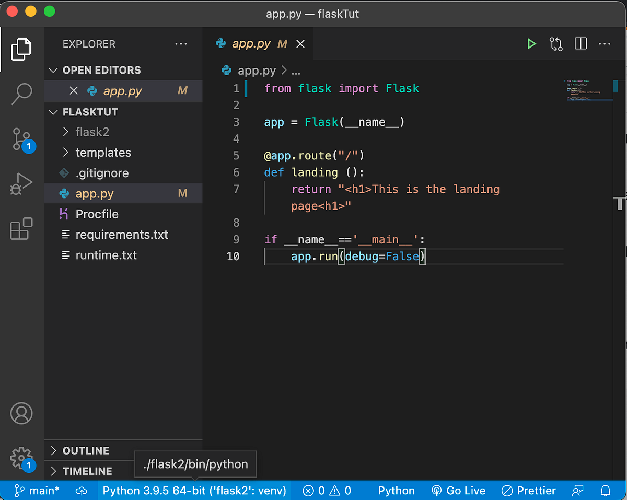Run the Python file with the play button

[x=531, y=44]
